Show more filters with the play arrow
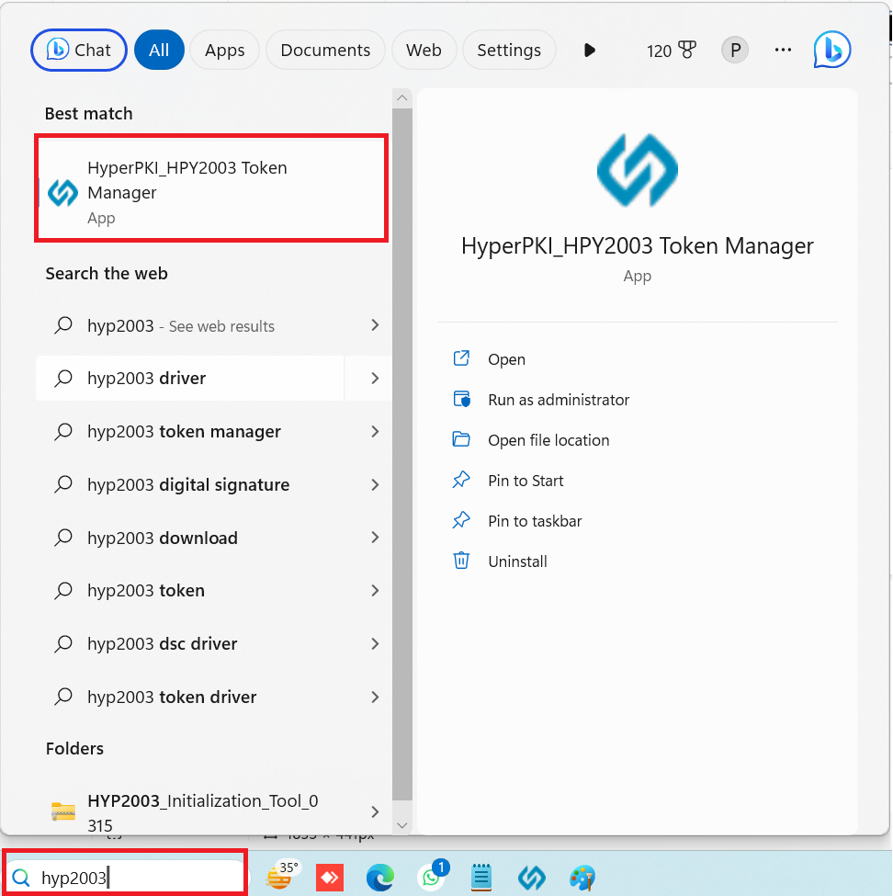This screenshot has width=893, height=896. [x=590, y=51]
